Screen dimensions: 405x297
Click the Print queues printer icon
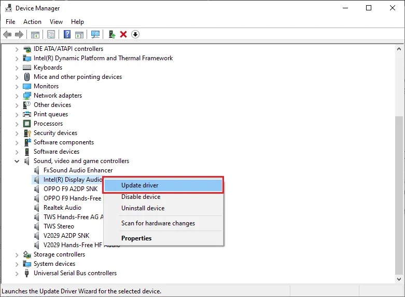(27, 114)
